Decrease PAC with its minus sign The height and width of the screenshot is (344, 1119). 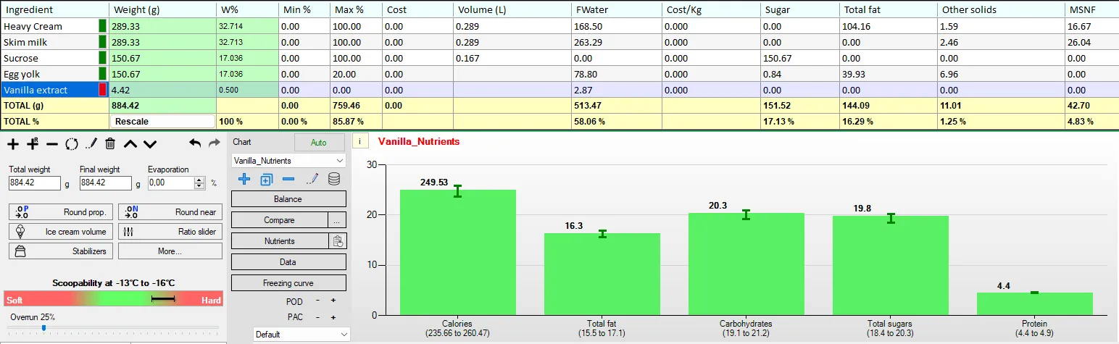317,317
